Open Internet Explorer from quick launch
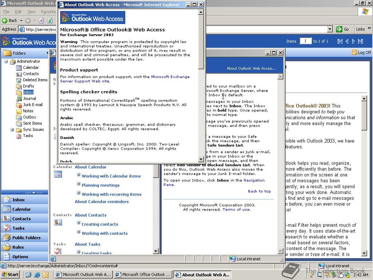Image resolution: width=373 pixels, height=280 pixels. (37, 275)
